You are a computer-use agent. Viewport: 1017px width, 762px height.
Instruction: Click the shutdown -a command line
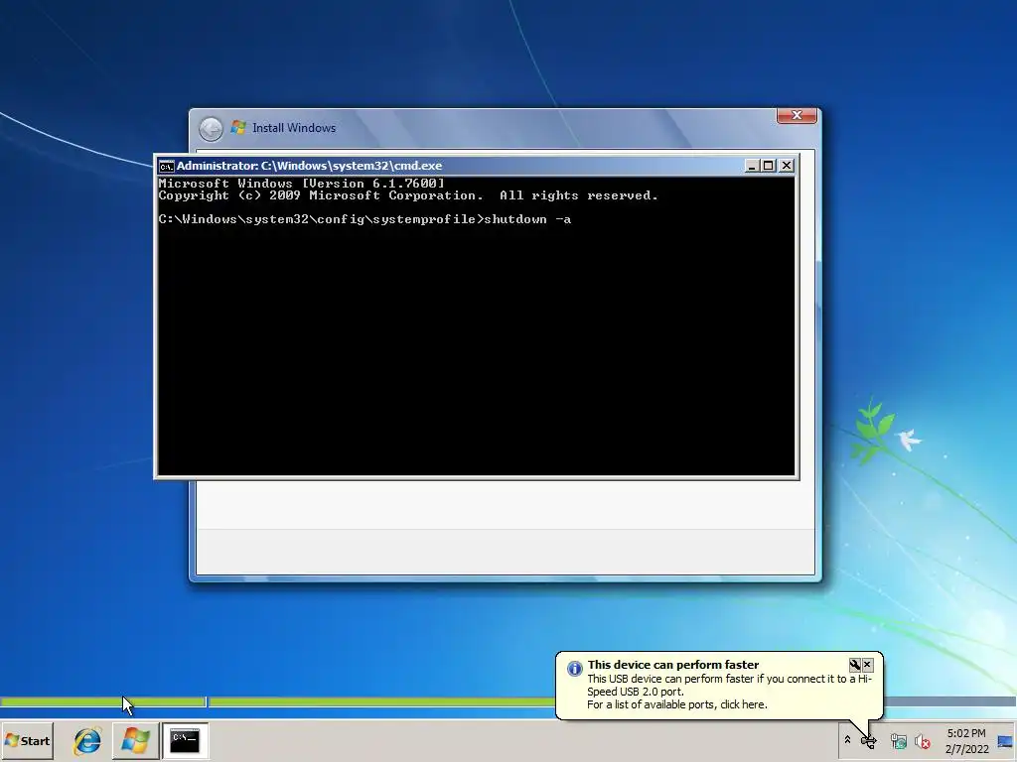pyautogui.click(x=364, y=219)
